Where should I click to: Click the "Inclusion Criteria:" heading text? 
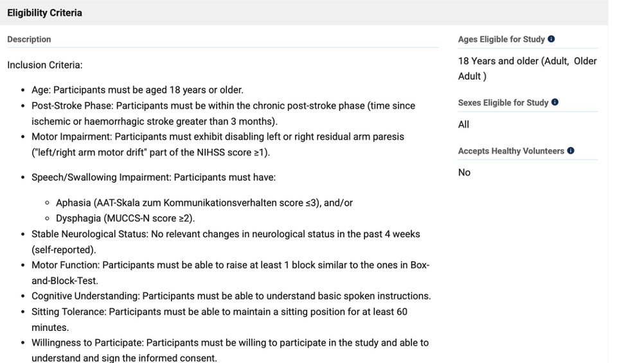(45, 65)
